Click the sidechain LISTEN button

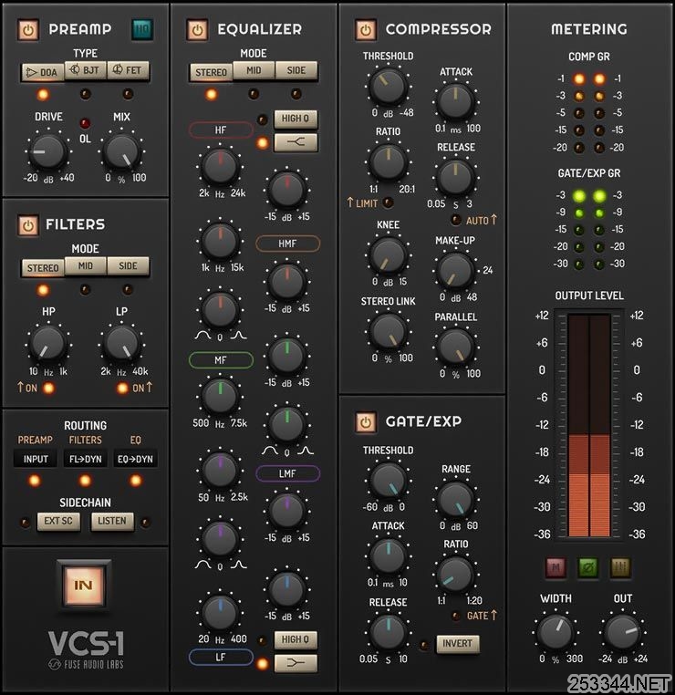[112, 522]
